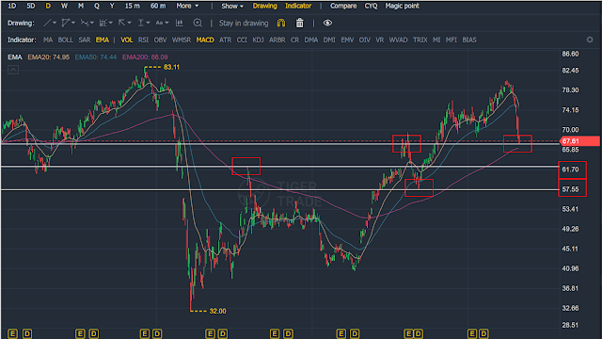Disable the MACD indicator
The width and height of the screenshot is (602, 339).
pos(205,40)
